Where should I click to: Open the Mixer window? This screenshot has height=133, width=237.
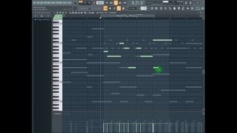click(x=166, y=8)
